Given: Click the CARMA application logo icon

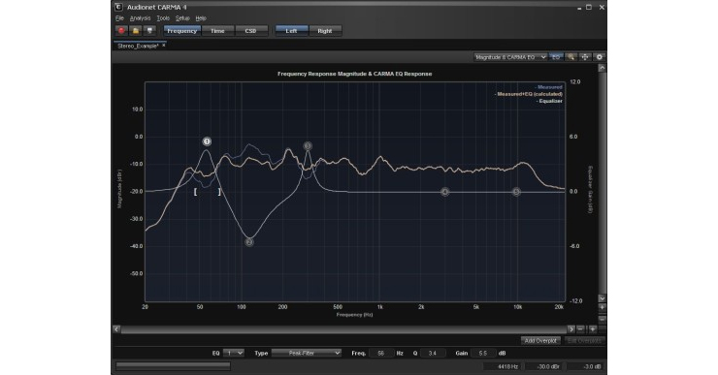Looking at the screenshot, I should (118, 7).
